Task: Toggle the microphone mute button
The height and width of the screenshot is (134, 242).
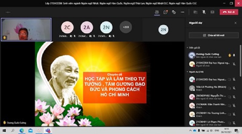Action: pyautogui.click(x=204, y=12)
